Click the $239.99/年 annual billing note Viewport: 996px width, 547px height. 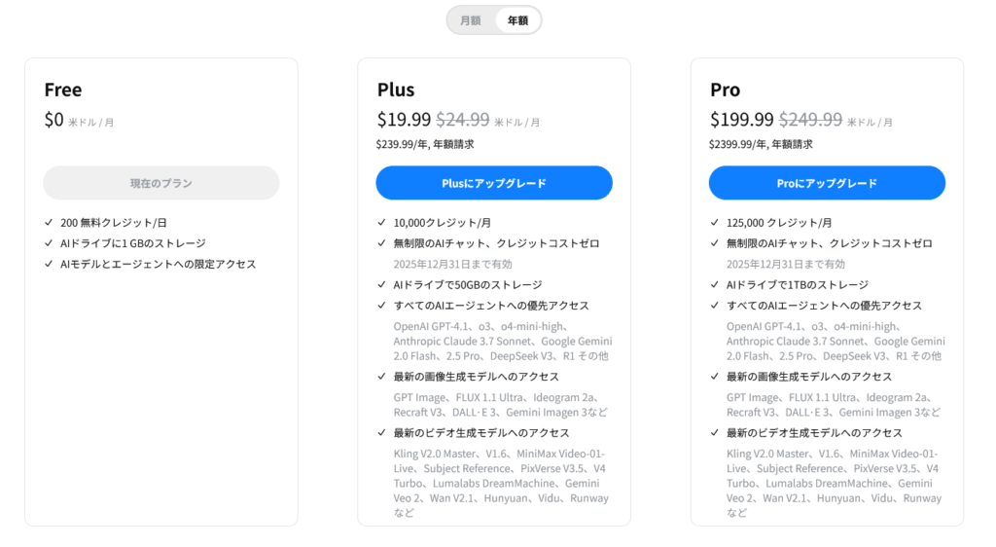click(425, 144)
